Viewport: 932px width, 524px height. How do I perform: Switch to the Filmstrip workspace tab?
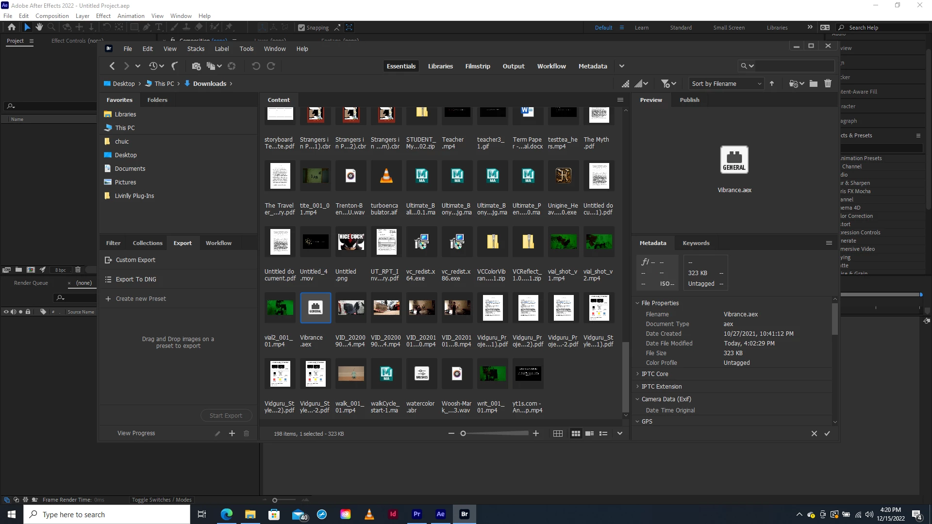point(477,66)
